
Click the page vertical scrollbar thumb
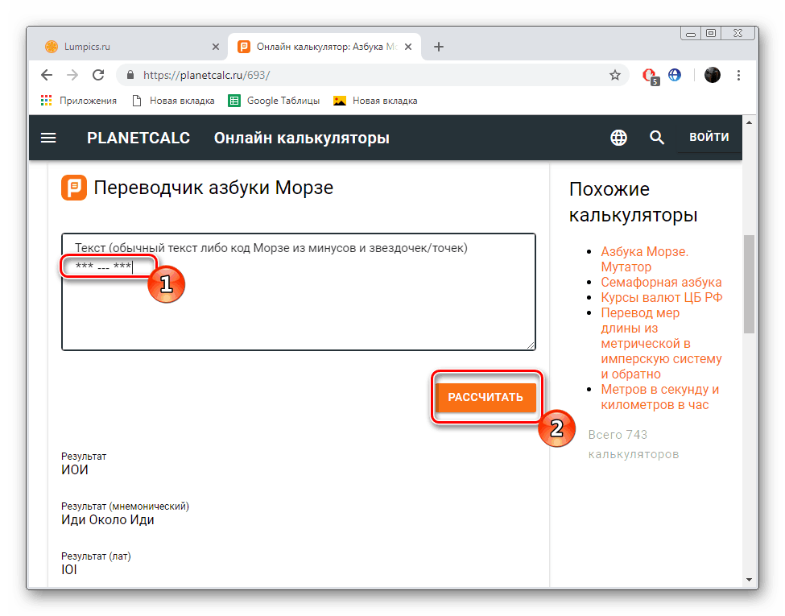pyautogui.click(x=749, y=283)
